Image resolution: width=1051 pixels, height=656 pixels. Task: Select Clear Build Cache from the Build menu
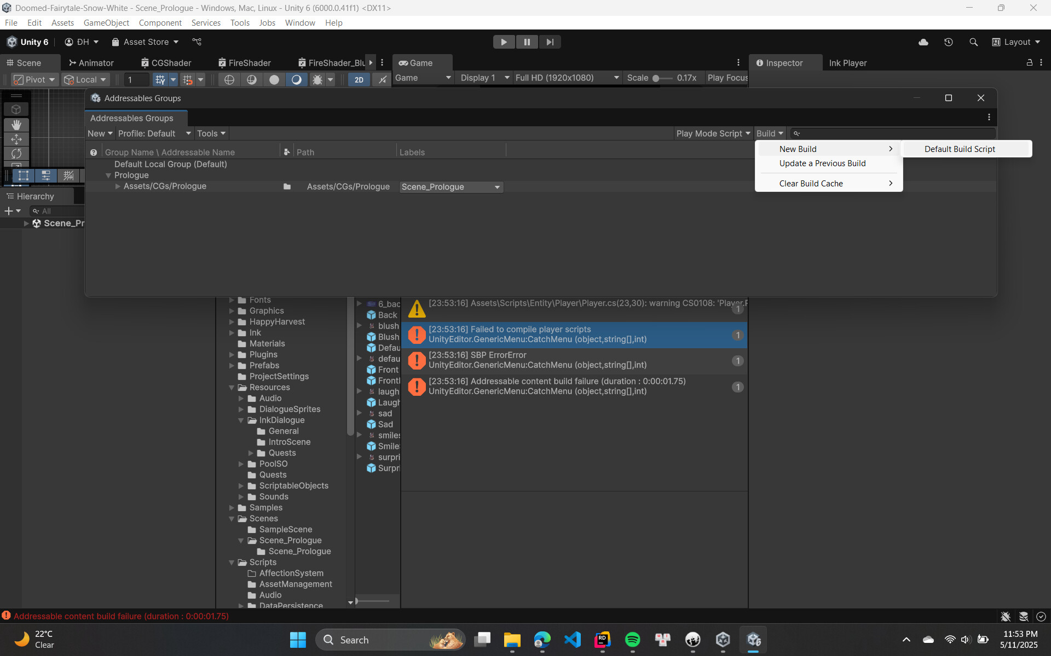[x=811, y=183]
